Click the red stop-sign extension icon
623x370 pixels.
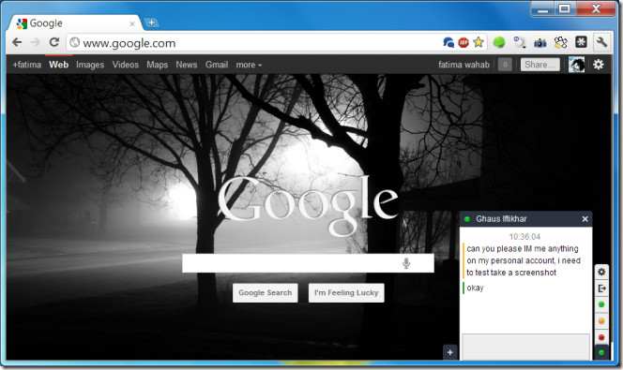click(x=463, y=42)
